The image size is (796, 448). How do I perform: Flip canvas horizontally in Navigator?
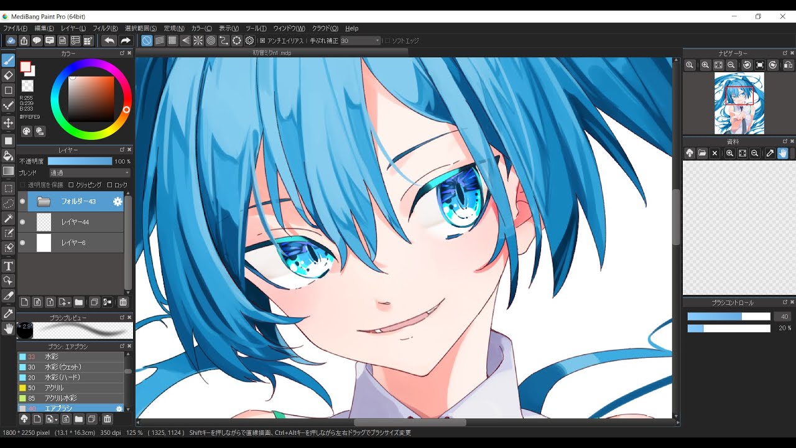coord(788,65)
